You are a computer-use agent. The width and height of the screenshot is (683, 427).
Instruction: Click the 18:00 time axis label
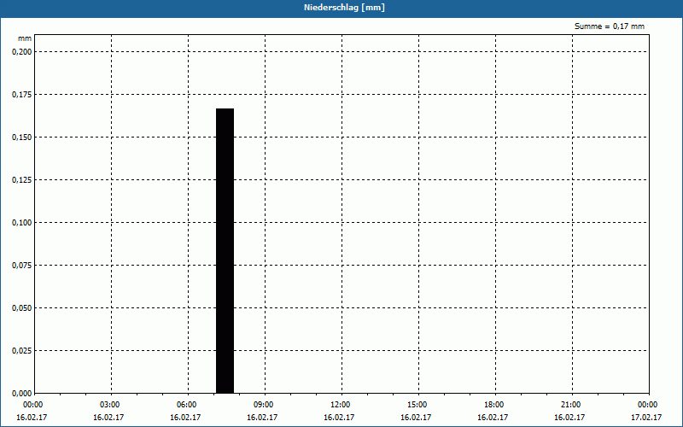[x=494, y=405]
